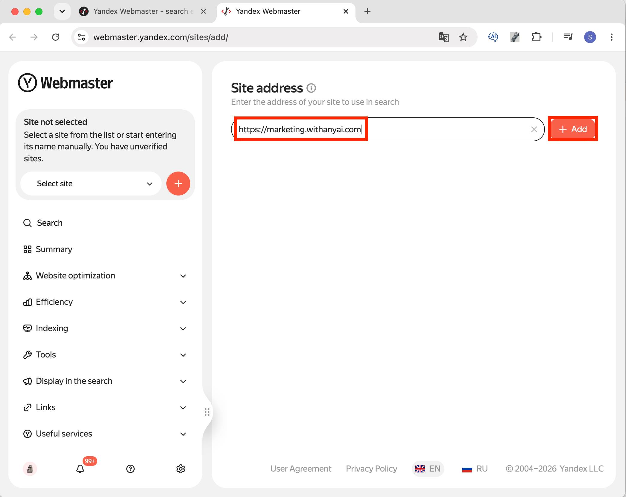Screen dimensions: 626x497
Task: Click the Display in the search megaphone icon
Action: point(28,381)
